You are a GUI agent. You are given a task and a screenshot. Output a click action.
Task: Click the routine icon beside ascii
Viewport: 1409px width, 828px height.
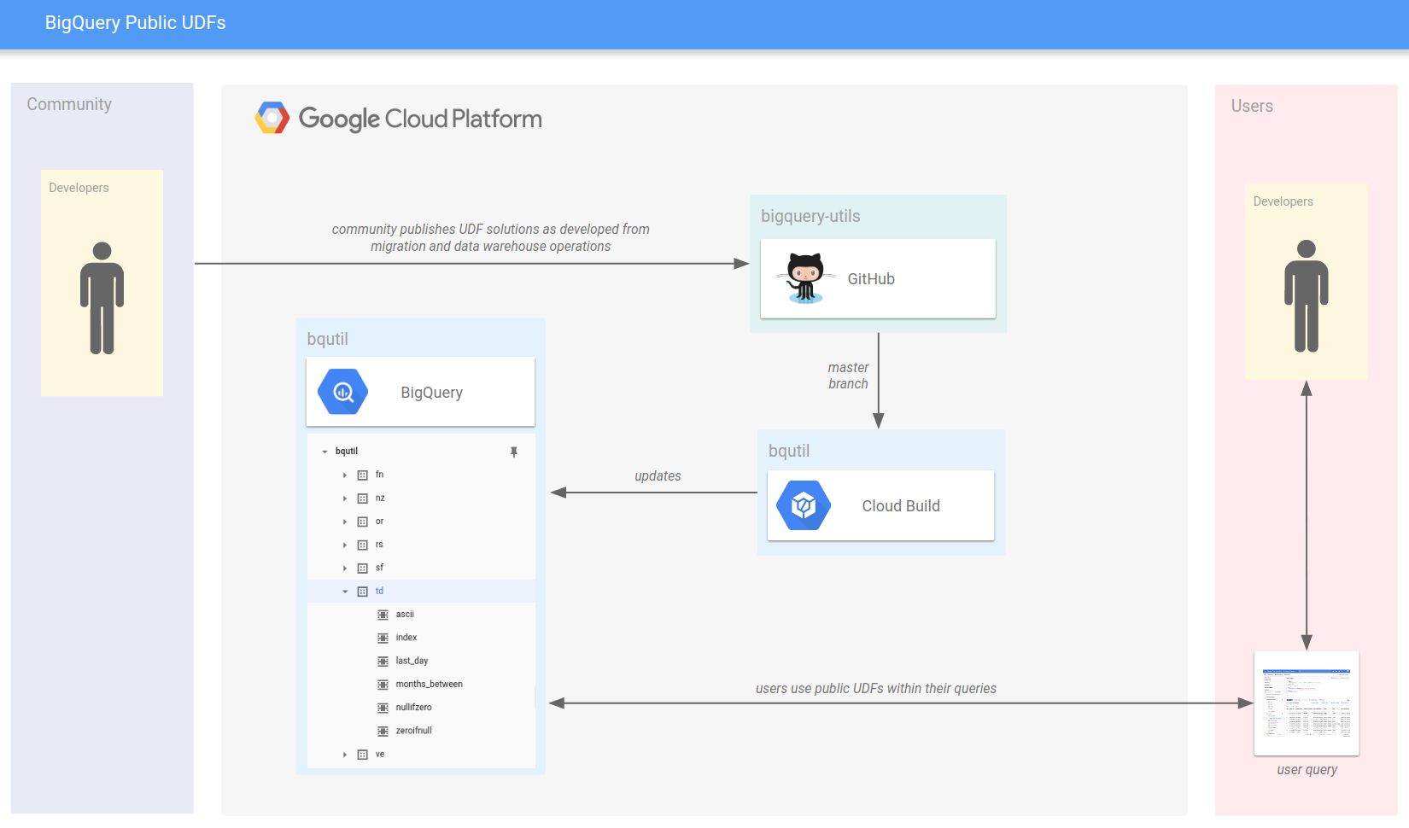(x=383, y=615)
